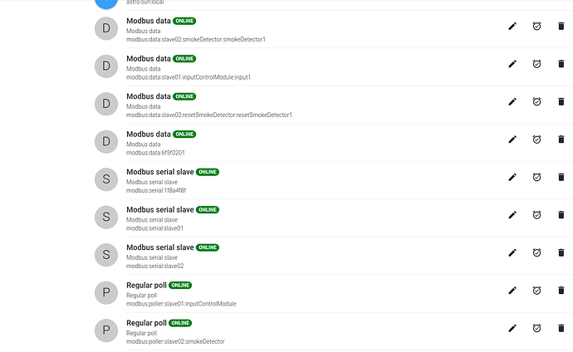Open the Modbus data smokeDetector1 entry title
The height and width of the screenshot is (352, 573).
point(149,22)
